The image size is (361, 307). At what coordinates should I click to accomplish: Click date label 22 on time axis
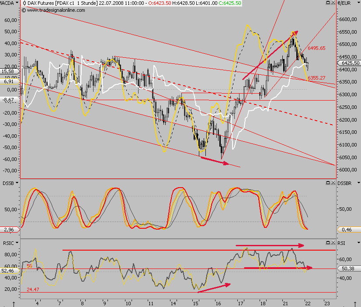(x=308, y=304)
